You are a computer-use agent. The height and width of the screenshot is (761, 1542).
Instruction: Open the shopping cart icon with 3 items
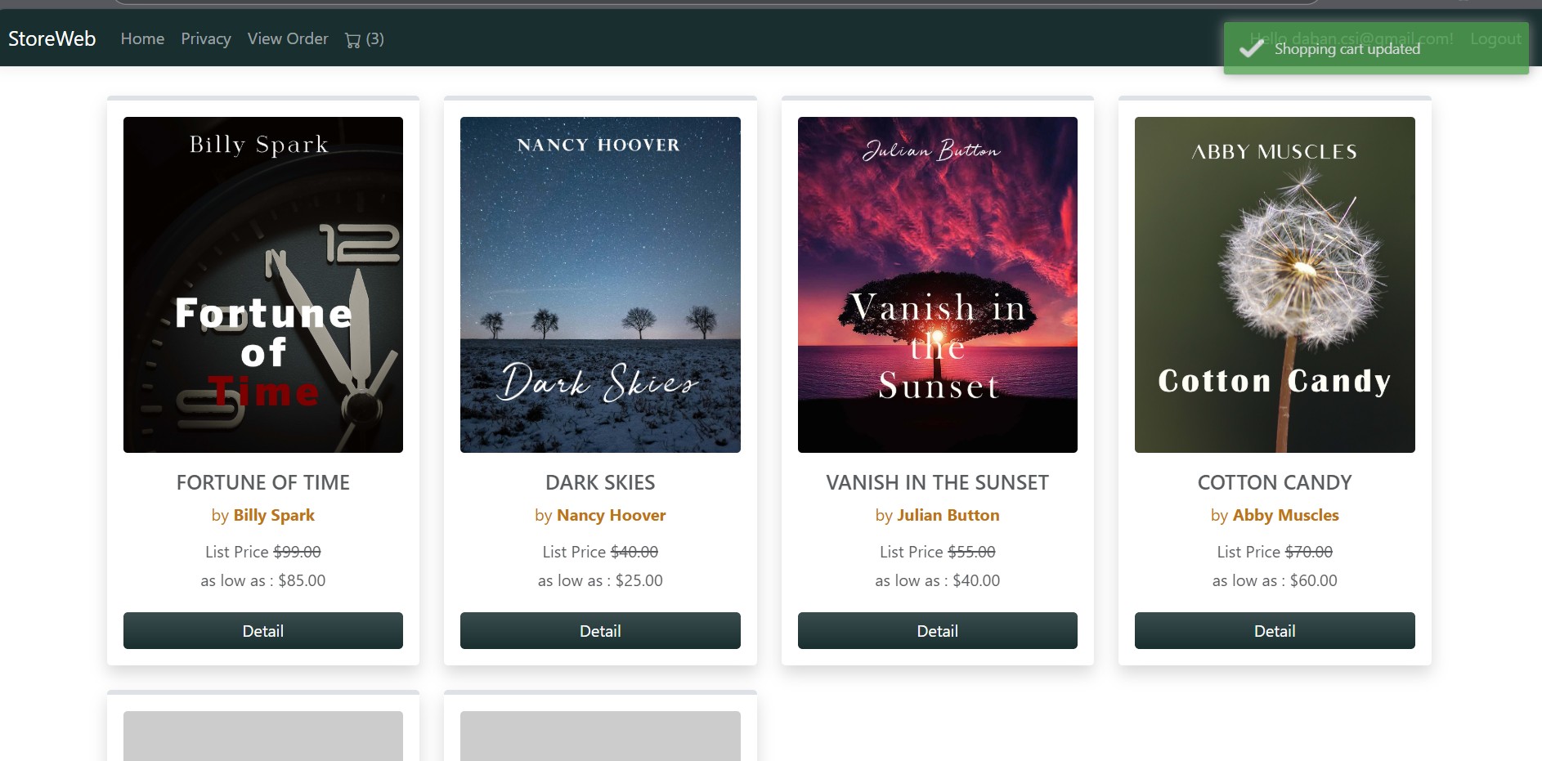click(x=364, y=39)
